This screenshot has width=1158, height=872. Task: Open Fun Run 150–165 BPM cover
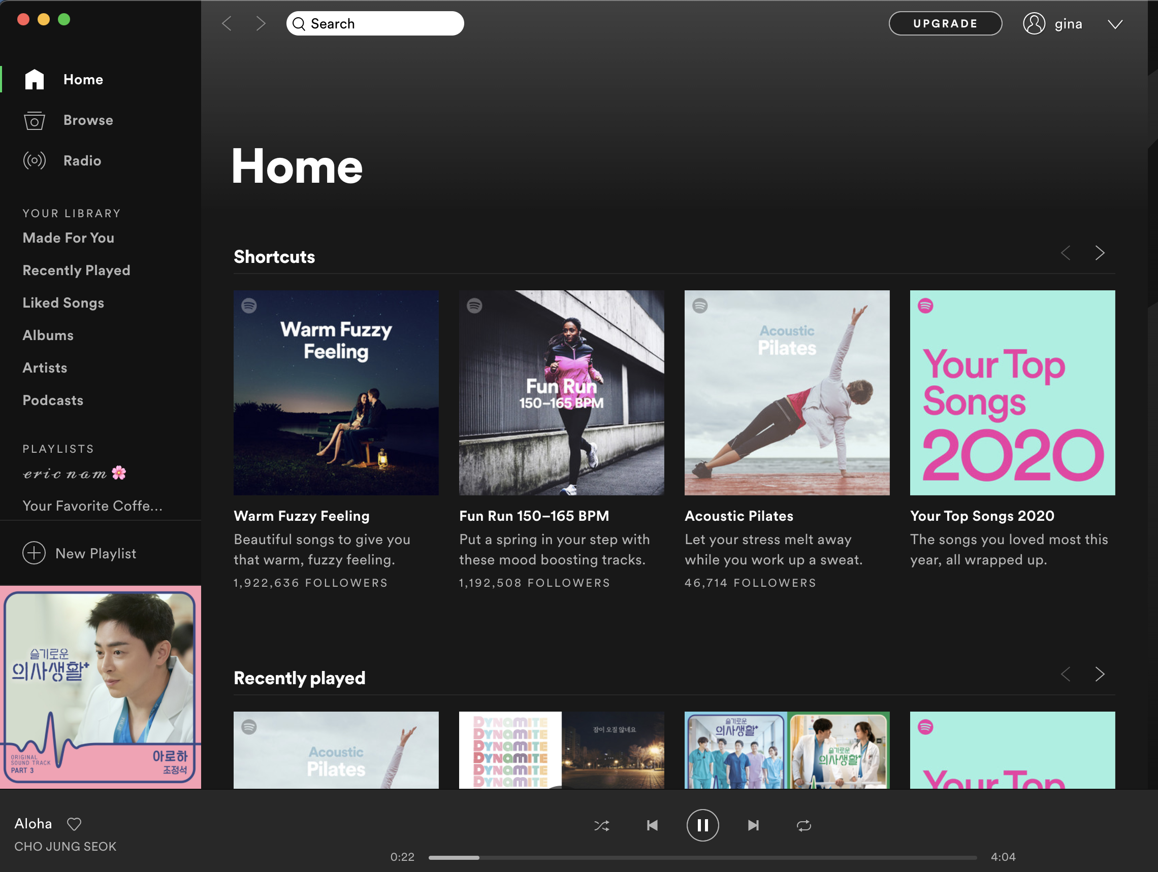pos(562,393)
